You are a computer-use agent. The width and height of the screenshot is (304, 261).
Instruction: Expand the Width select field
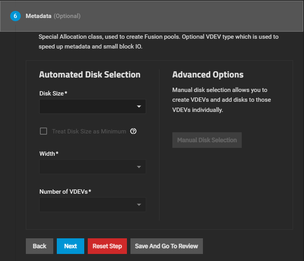tap(89, 167)
